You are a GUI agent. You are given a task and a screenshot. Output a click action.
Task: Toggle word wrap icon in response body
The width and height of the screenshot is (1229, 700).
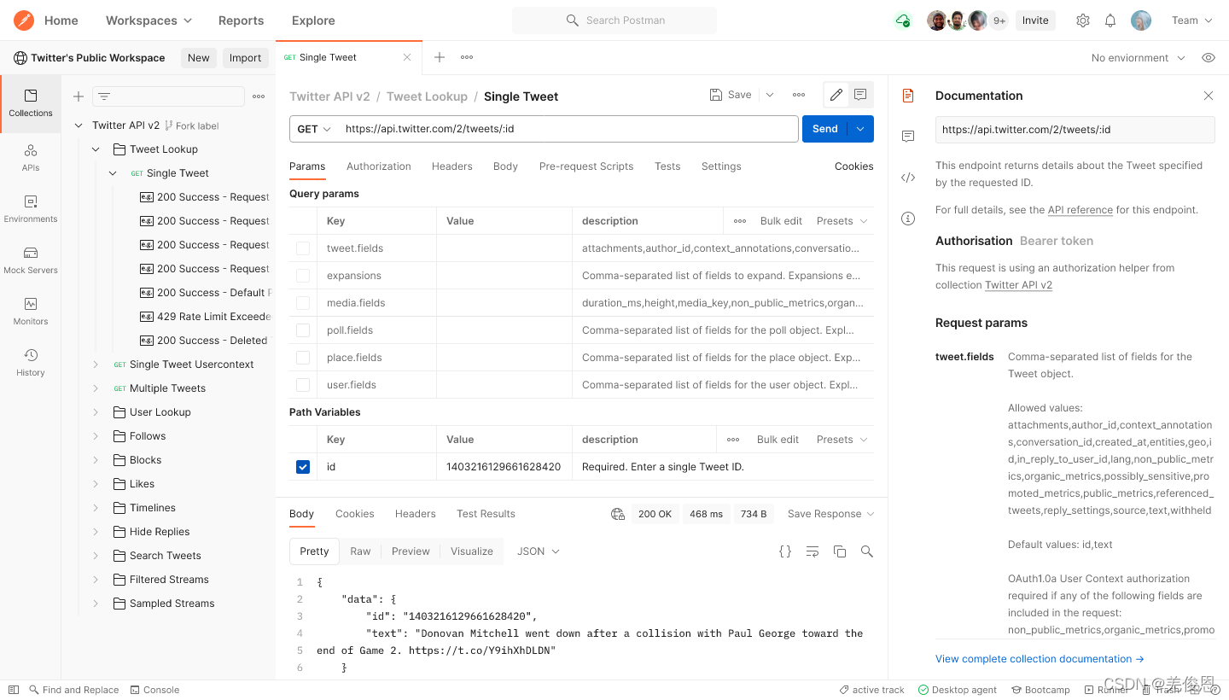[x=813, y=551]
